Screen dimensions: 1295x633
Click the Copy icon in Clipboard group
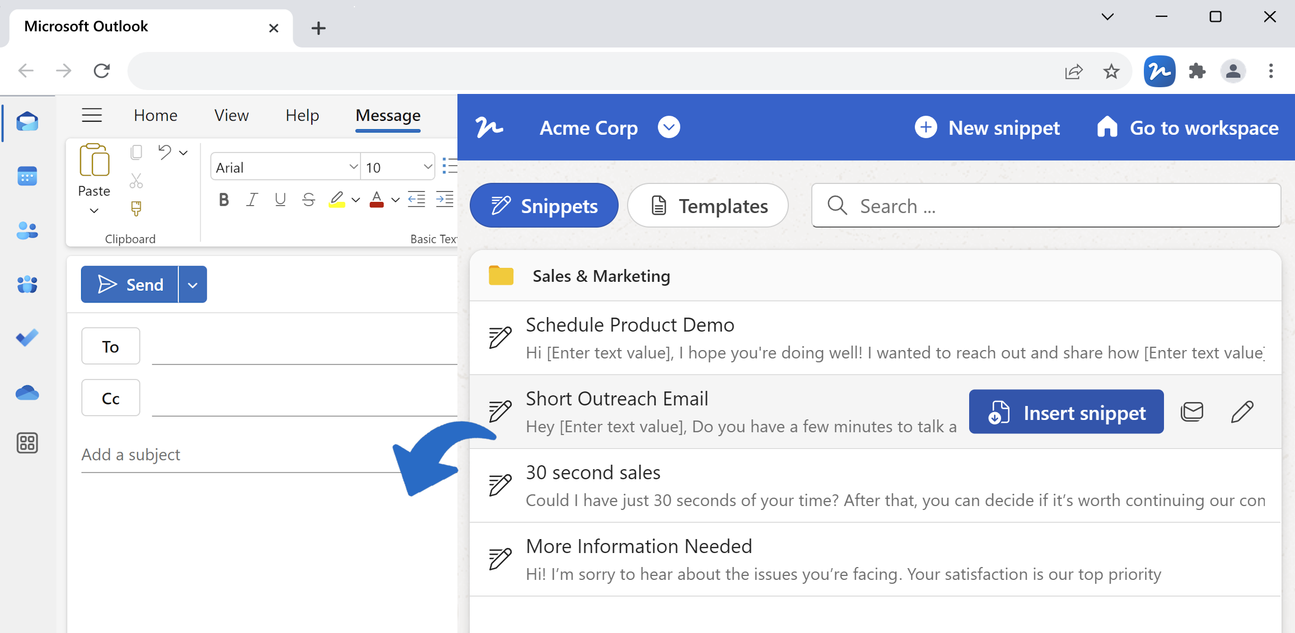tap(136, 152)
